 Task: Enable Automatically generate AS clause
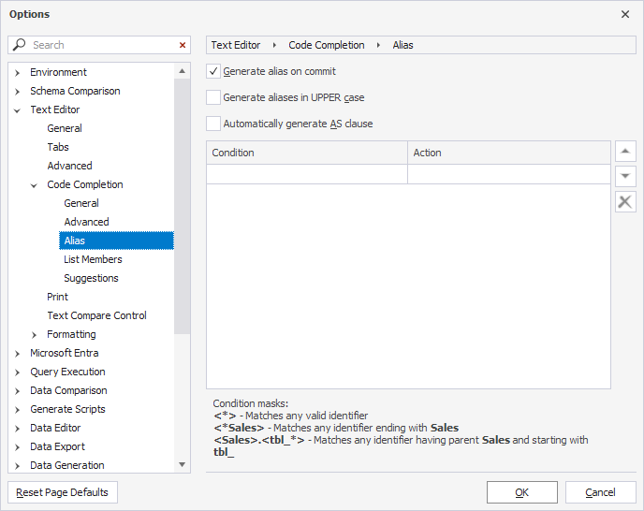[213, 124]
